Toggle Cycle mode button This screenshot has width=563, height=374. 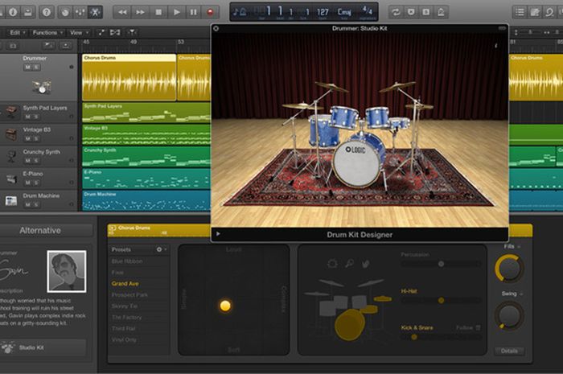click(396, 12)
